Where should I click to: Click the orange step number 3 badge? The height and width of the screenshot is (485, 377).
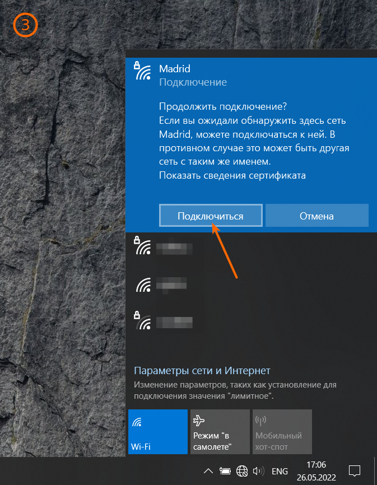tap(25, 25)
